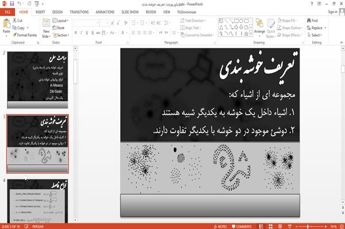Click Clear All Formatting icon
The width and height of the screenshot is (345, 229).
click(125, 22)
